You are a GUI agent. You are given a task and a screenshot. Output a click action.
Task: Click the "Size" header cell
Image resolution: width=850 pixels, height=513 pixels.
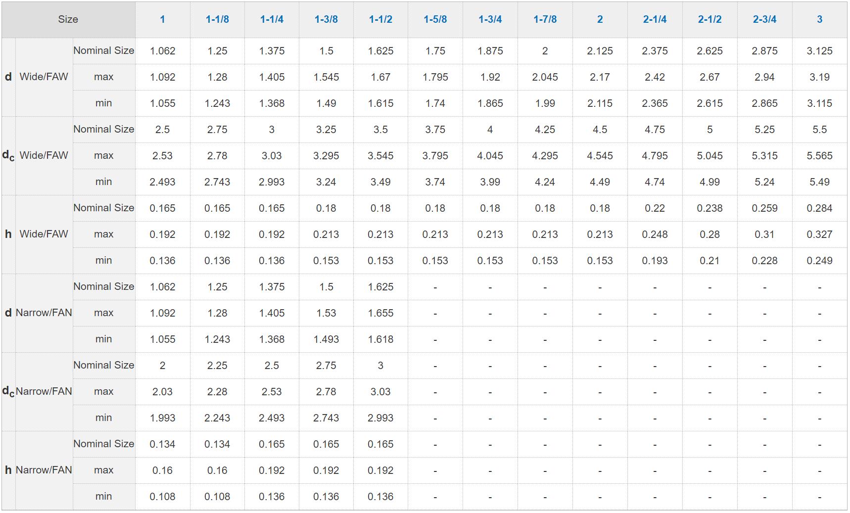68,19
